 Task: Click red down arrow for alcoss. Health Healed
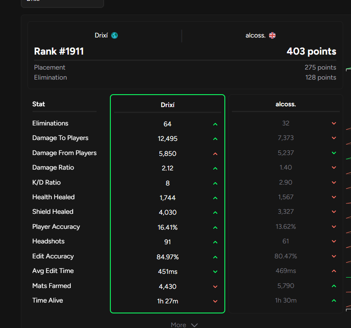coord(334,197)
